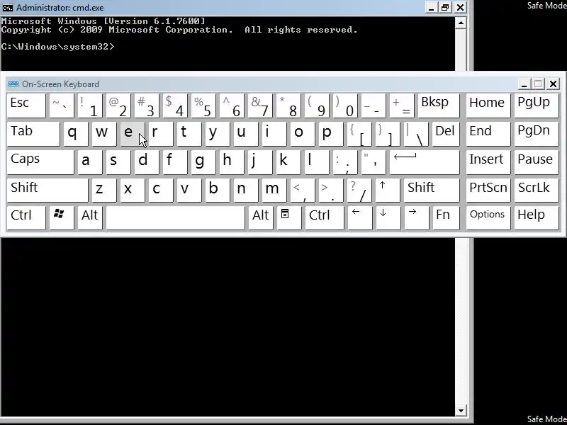Click the Bksp key

[x=439, y=106]
